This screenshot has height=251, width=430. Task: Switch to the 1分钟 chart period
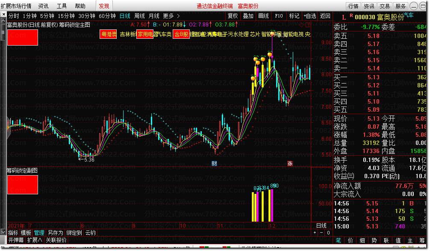[29, 16]
